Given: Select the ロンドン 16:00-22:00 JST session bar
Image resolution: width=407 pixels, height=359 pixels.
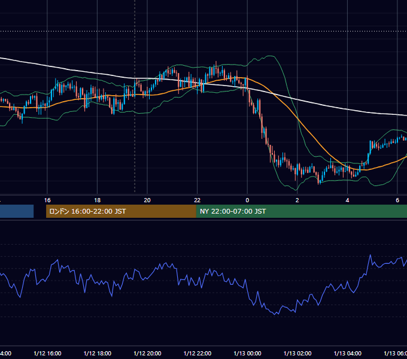Looking at the screenshot, I should click(121, 211).
